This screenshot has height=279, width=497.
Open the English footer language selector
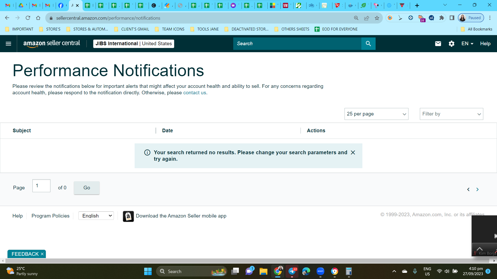pyautogui.click(x=96, y=216)
